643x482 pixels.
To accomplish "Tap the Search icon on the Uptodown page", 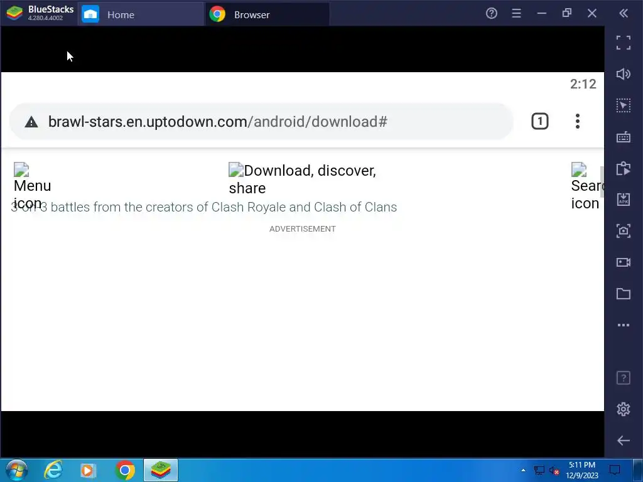I will (587, 186).
